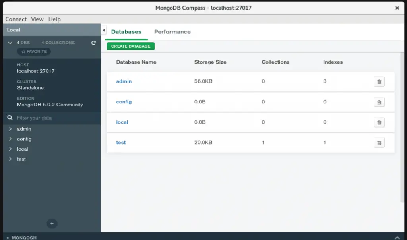Click the search magnifier icon in sidebar
This screenshot has width=407, height=240.
coord(10,118)
